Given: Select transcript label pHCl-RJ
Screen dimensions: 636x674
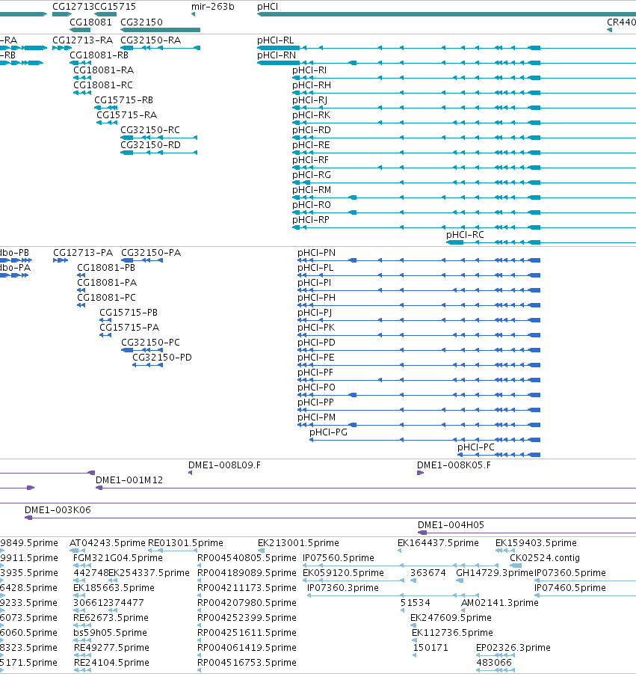Looking at the screenshot, I should 309,100.
